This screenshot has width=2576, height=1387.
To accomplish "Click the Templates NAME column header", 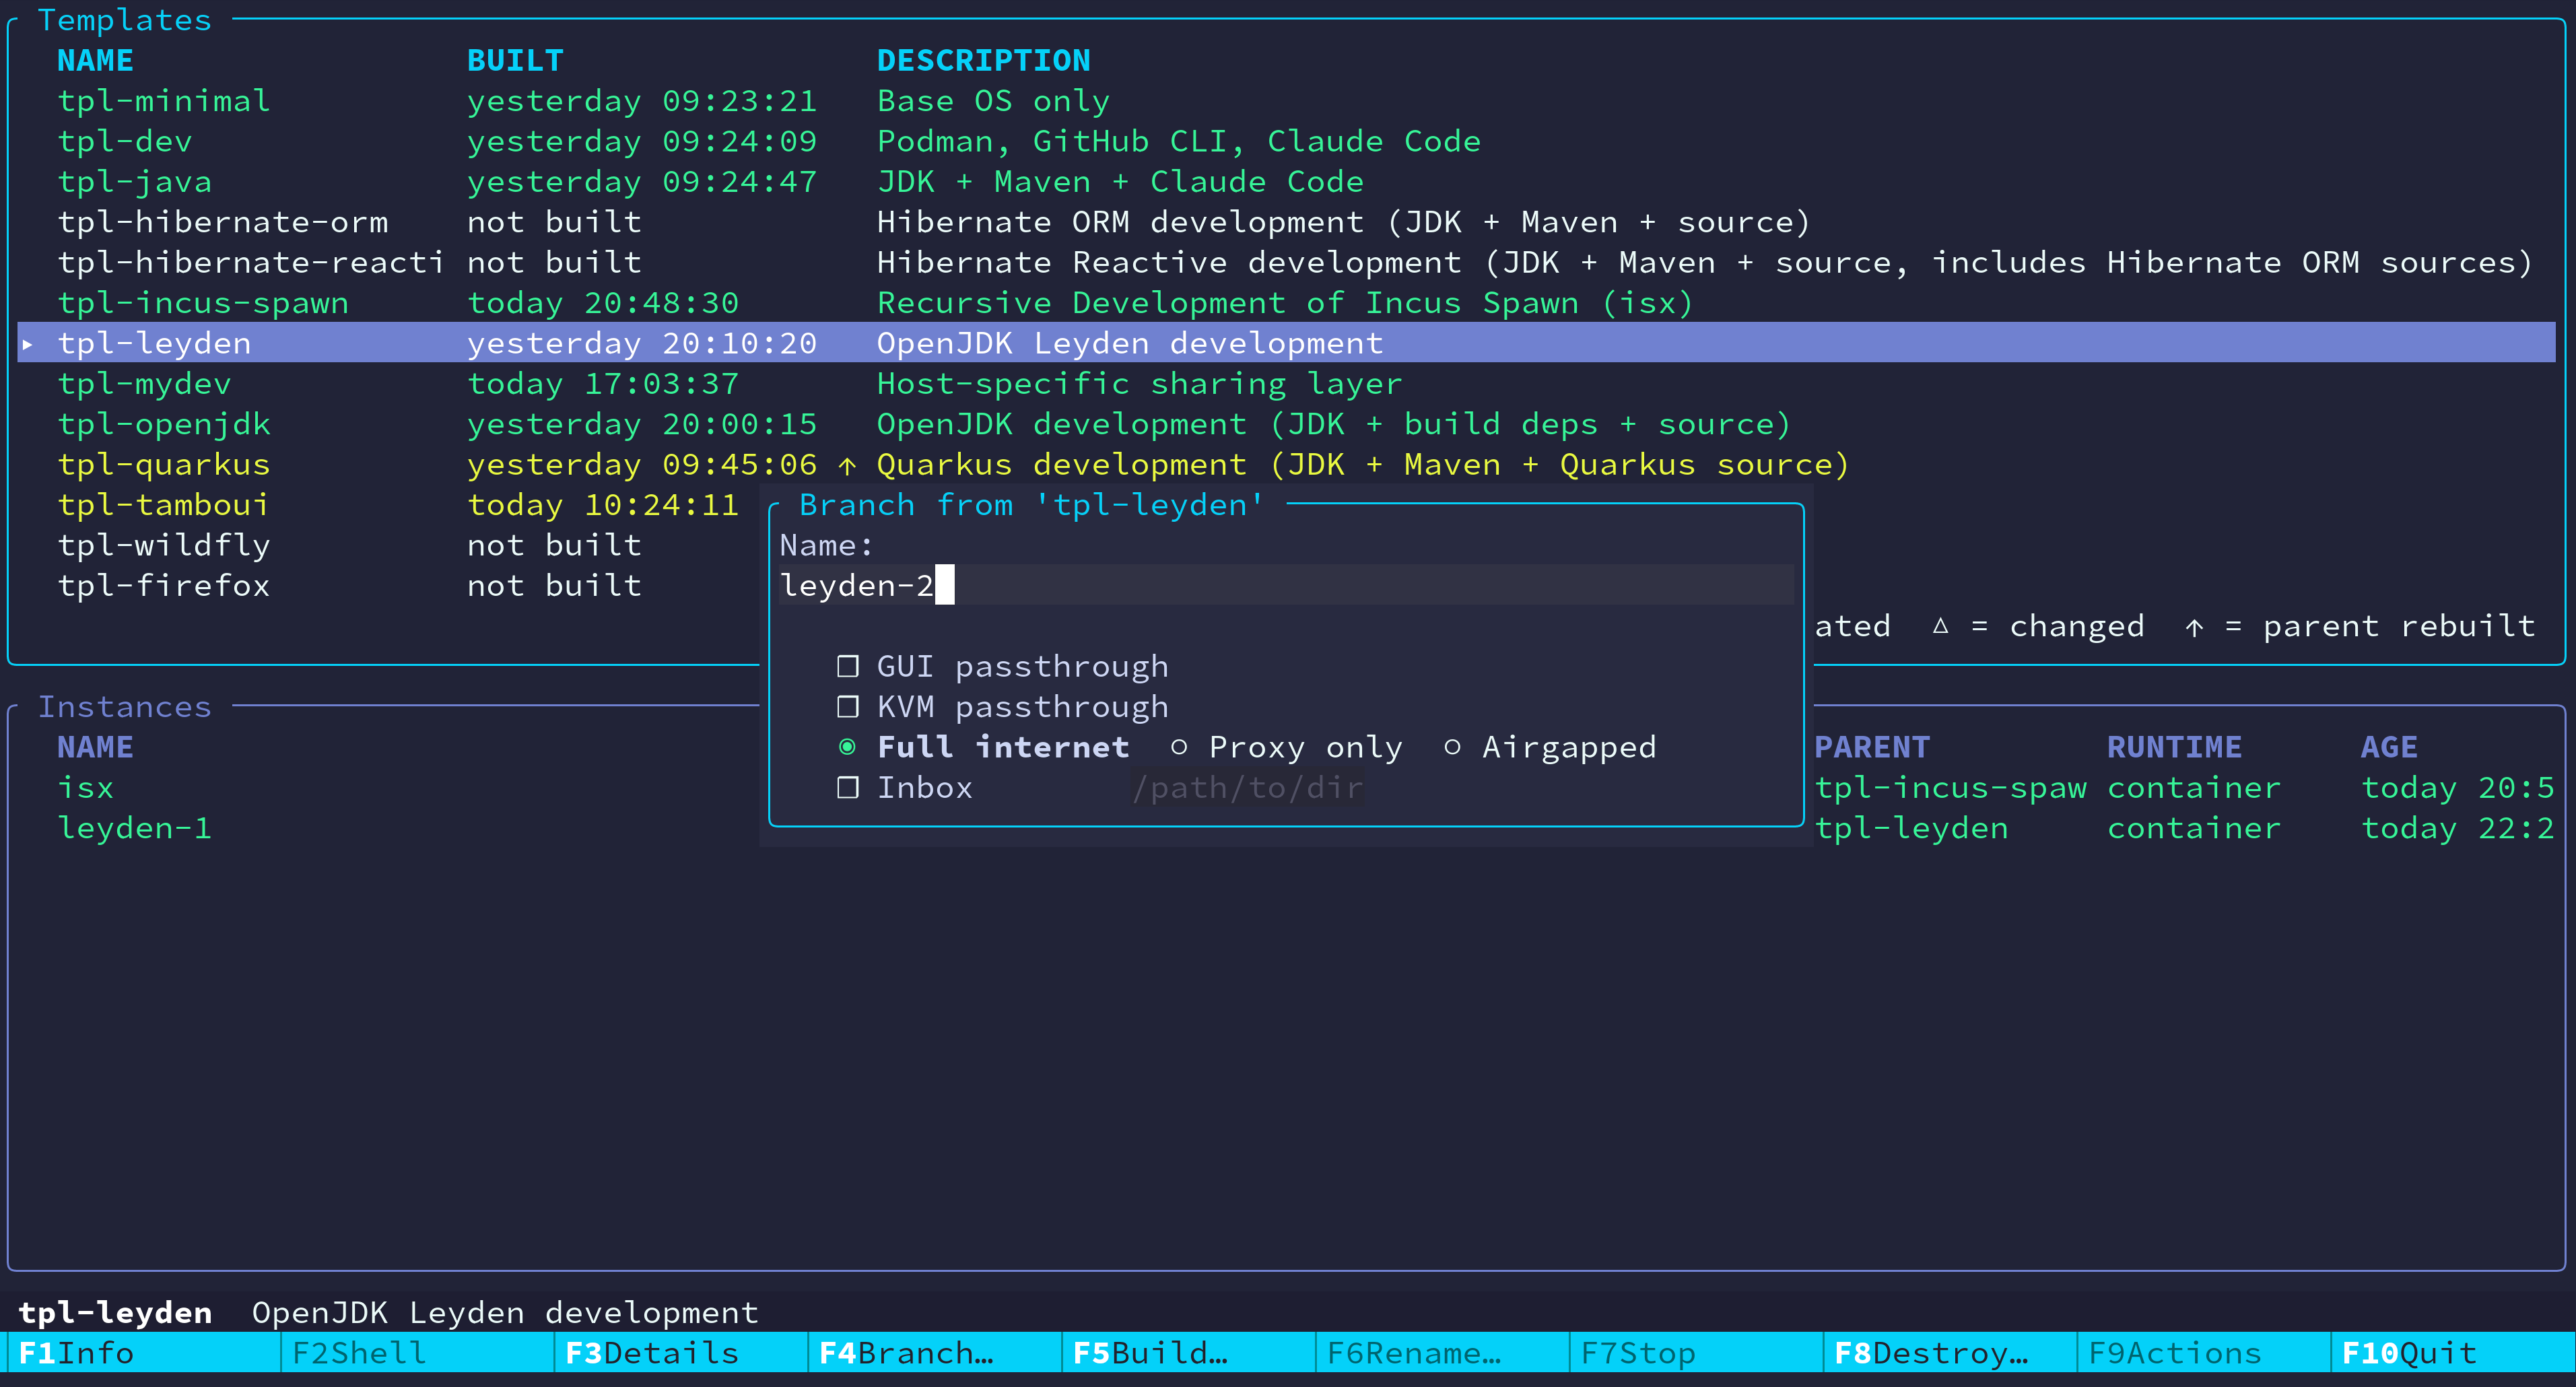I will point(95,61).
